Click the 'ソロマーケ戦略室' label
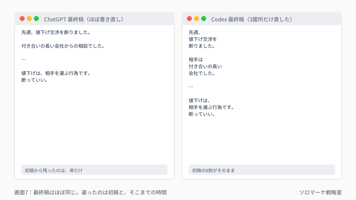The height and width of the screenshot is (200, 356). click(320, 192)
